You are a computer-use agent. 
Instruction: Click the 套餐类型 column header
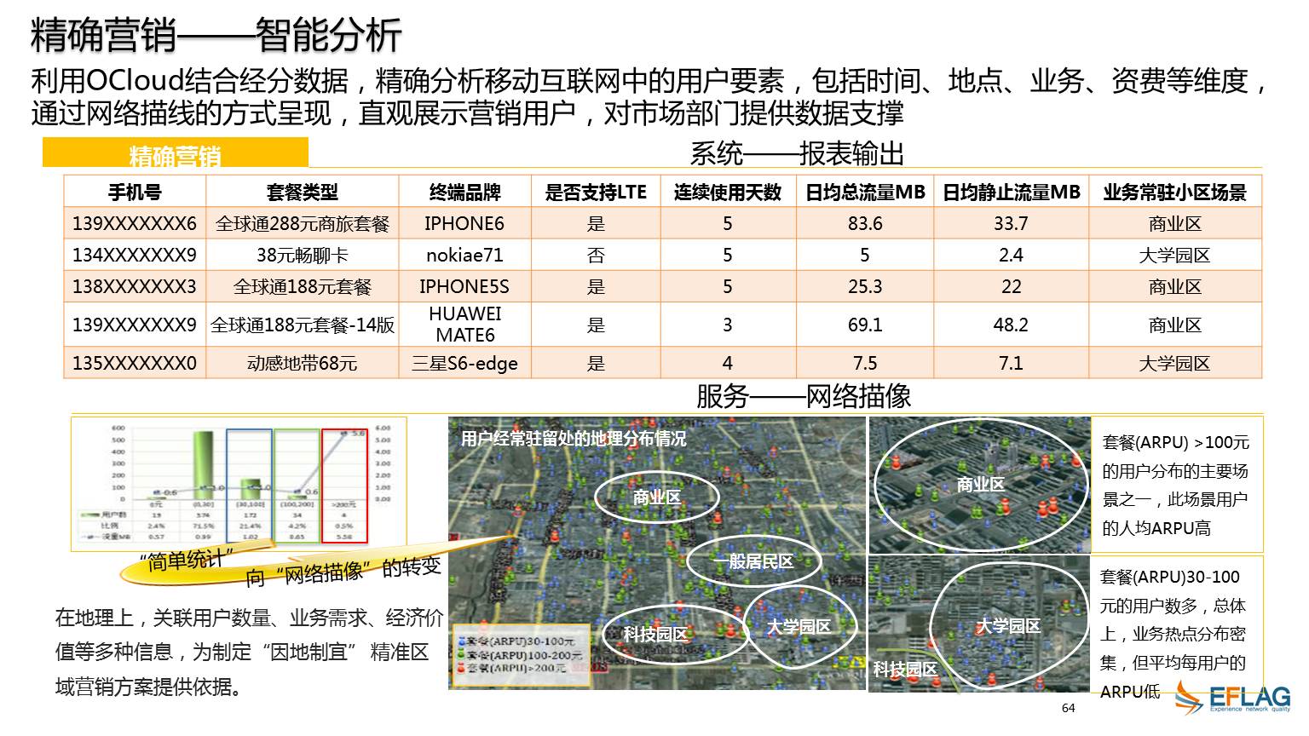pos(303,193)
